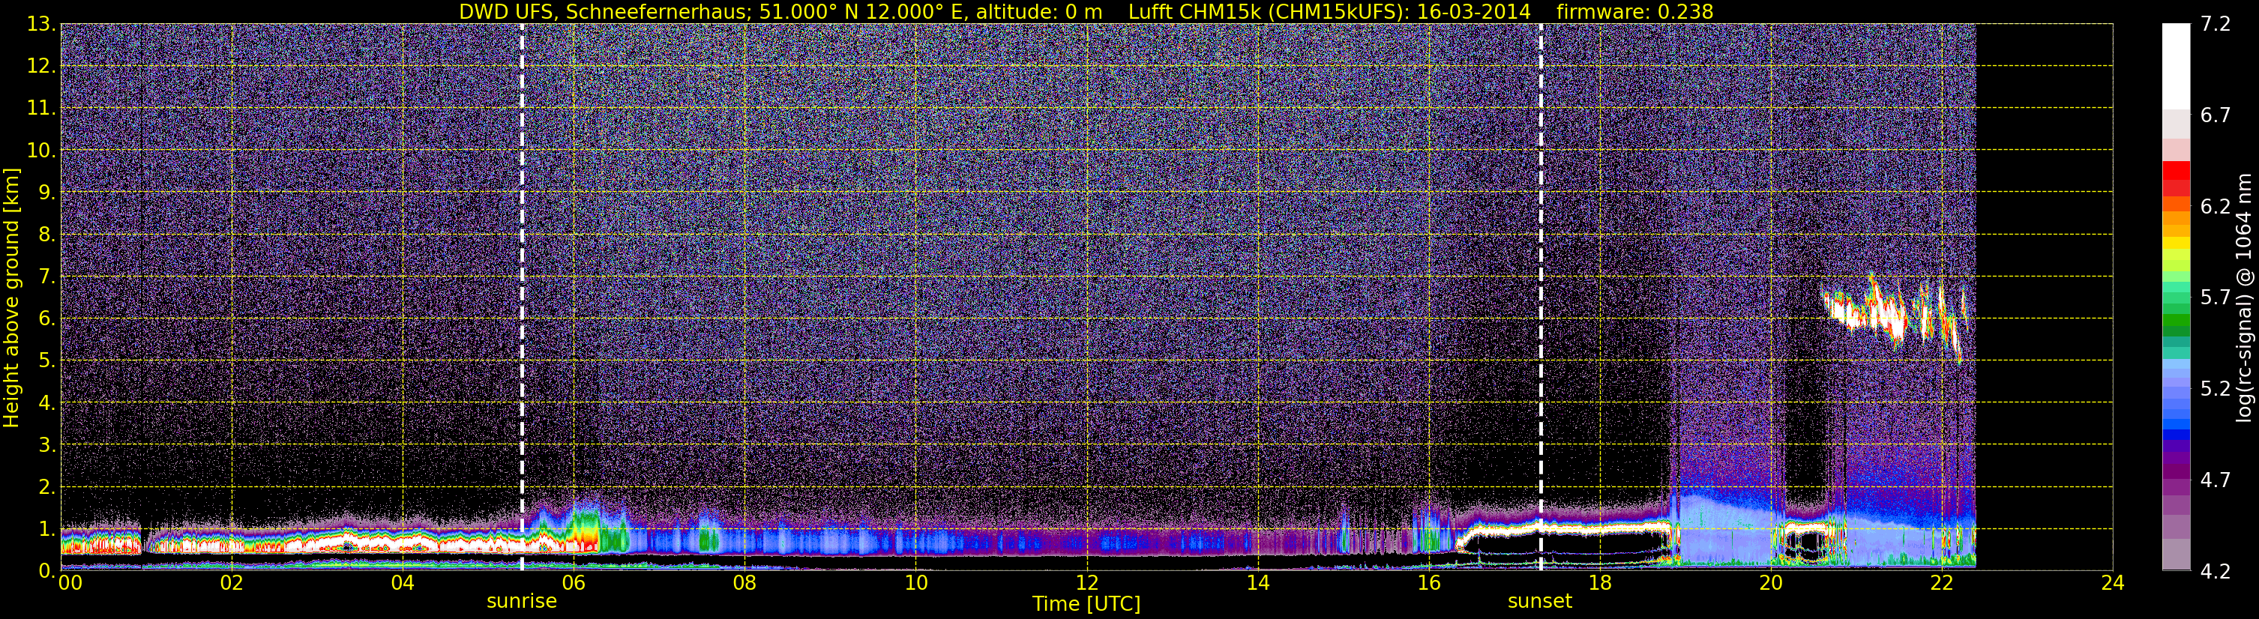
Task: Click the time axis tick '04'
Action: [x=402, y=583]
